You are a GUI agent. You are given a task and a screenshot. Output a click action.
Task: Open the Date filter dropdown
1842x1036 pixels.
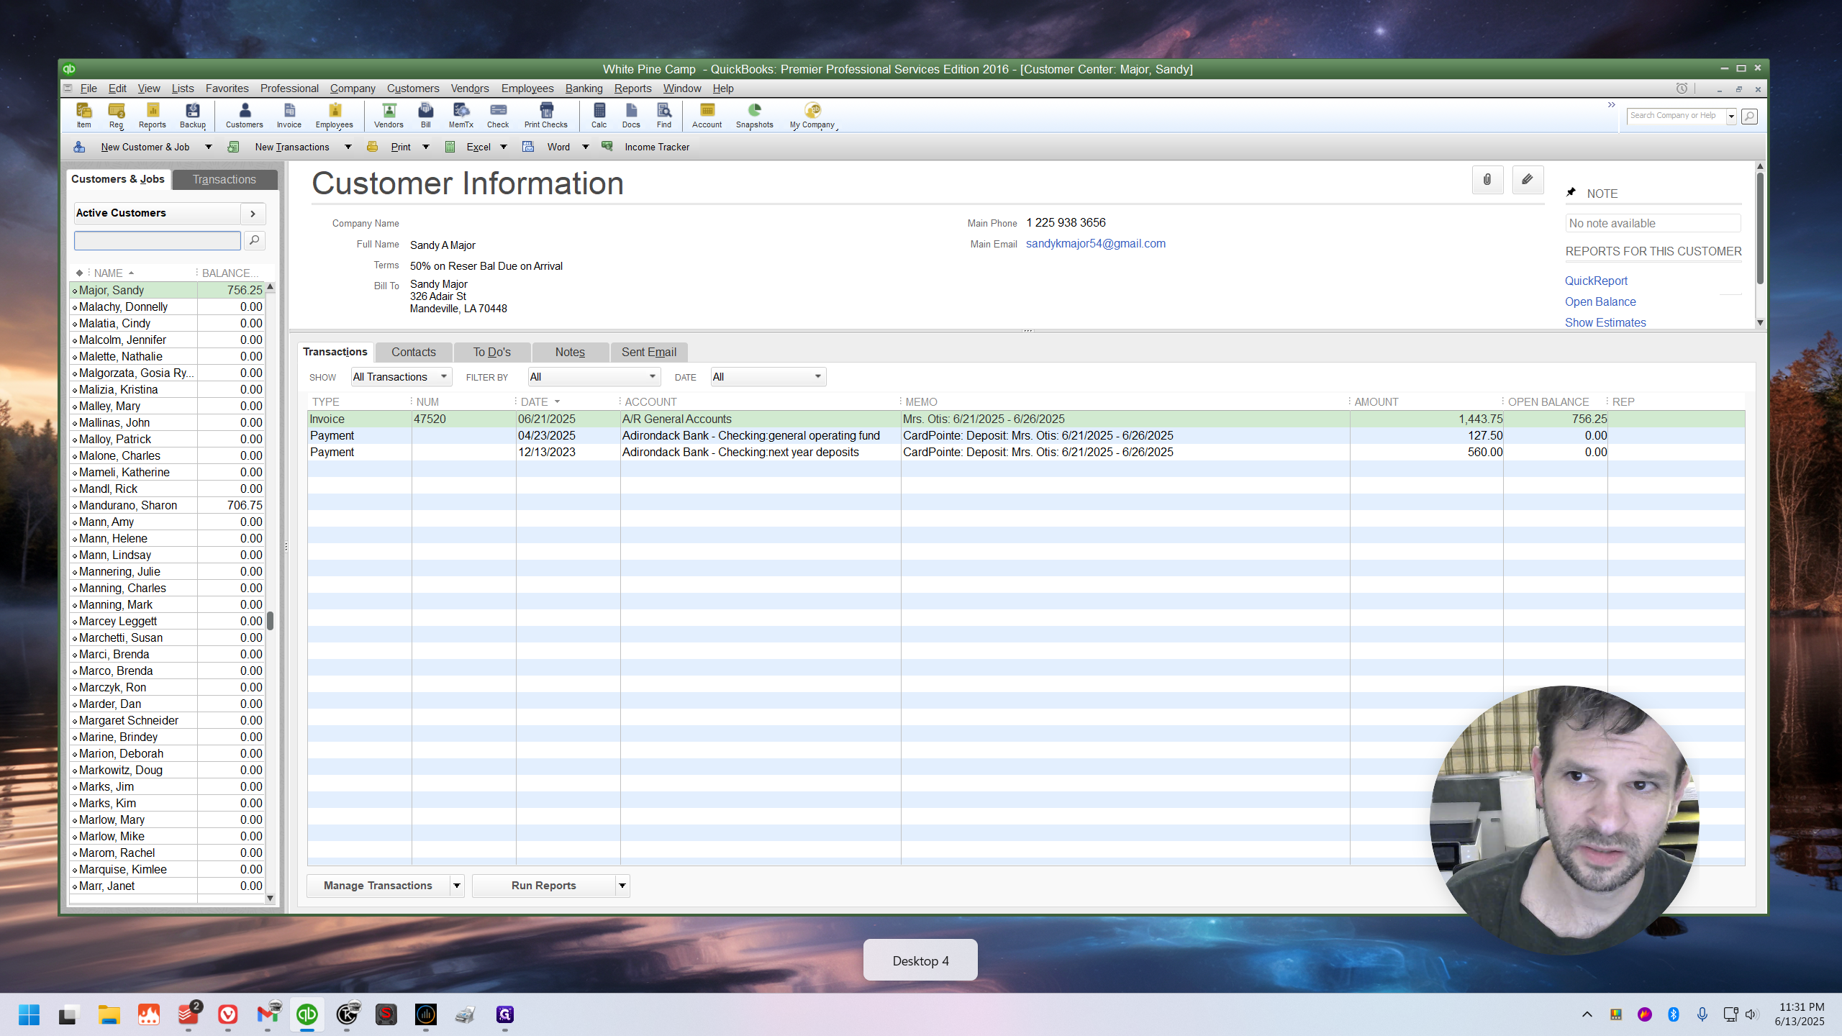[x=768, y=377]
